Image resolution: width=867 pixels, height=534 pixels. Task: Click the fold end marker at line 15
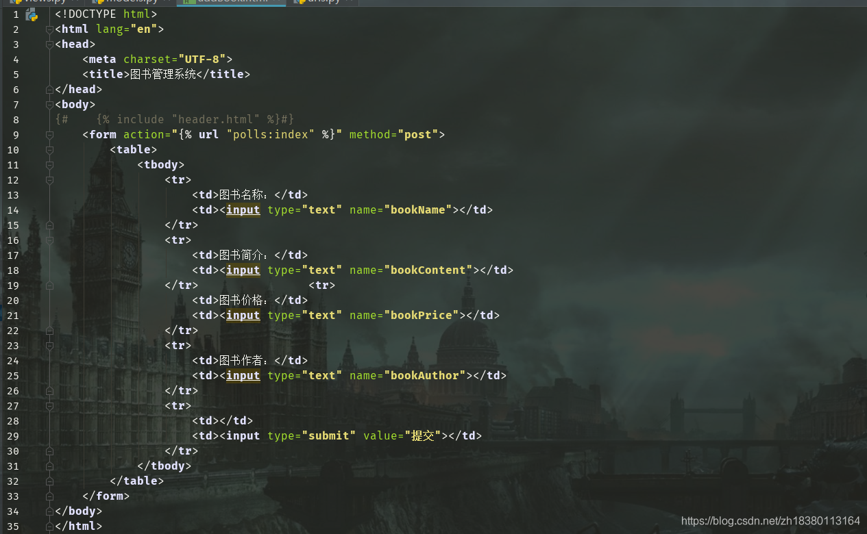(x=49, y=225)
